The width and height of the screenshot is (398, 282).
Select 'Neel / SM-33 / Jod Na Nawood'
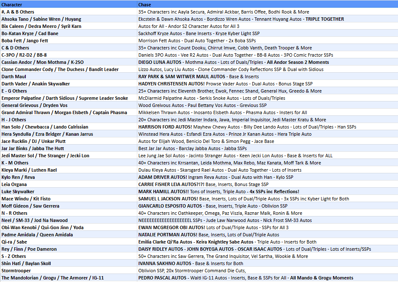tap(68, 221)
